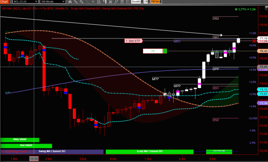The height and width of the screenshot is (162, 268).
Task: Open the Indicators icon
Action: (116, 2)
